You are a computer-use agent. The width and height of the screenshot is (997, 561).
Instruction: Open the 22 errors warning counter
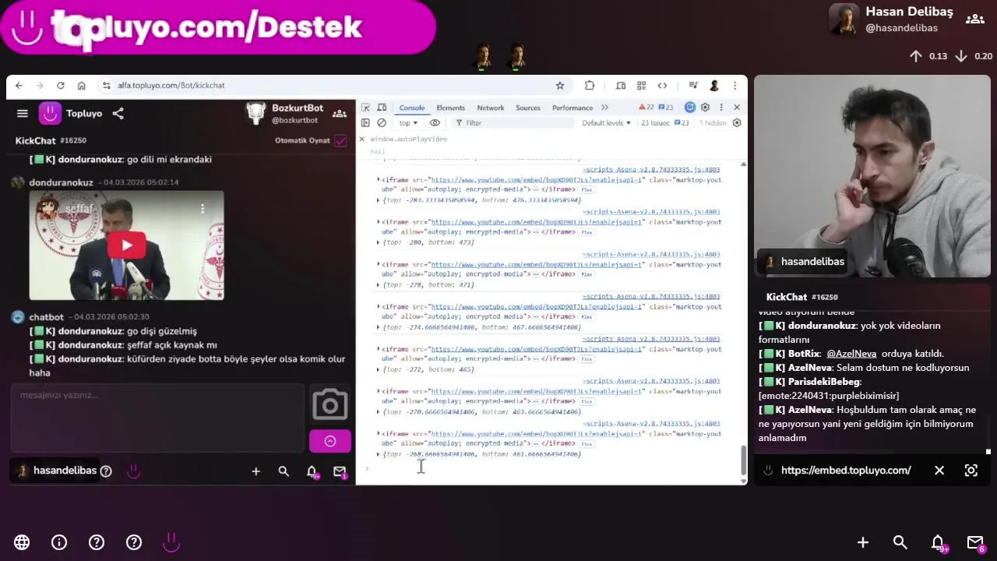click(x=646, y=108)
